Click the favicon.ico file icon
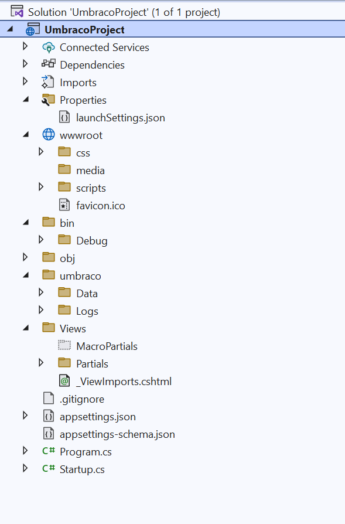This screenshot has width=345, height=524. click(x=64, y=205)
